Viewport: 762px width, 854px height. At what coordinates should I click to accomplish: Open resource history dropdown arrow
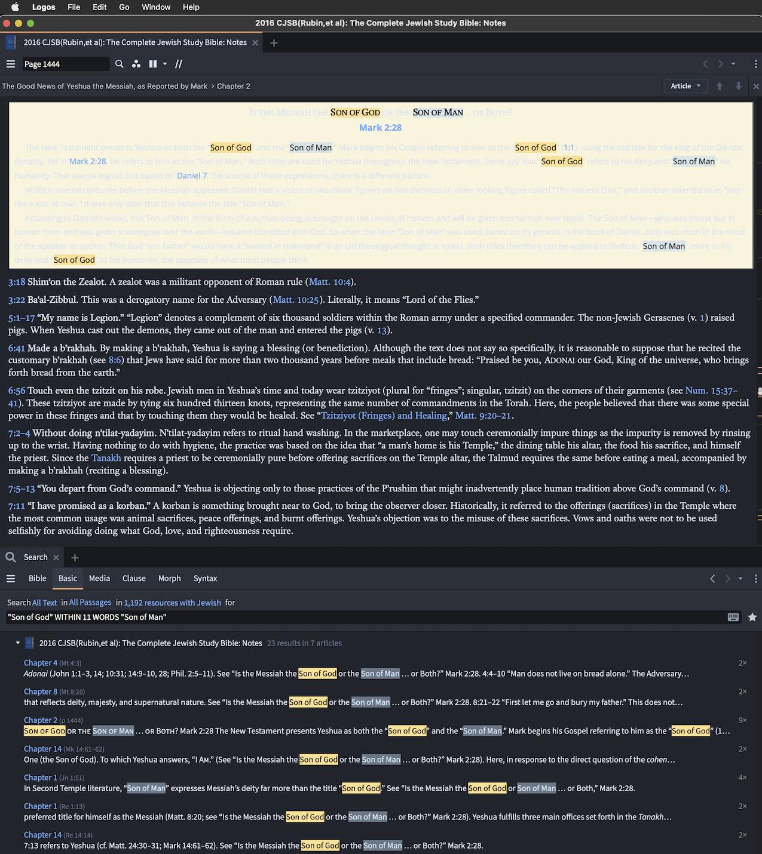coord(733,64)
